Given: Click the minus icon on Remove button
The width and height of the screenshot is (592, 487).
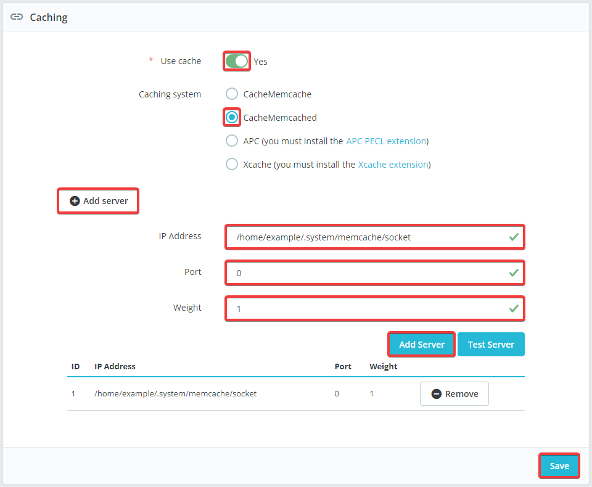Looking at the screenshot, I should 437,394.
